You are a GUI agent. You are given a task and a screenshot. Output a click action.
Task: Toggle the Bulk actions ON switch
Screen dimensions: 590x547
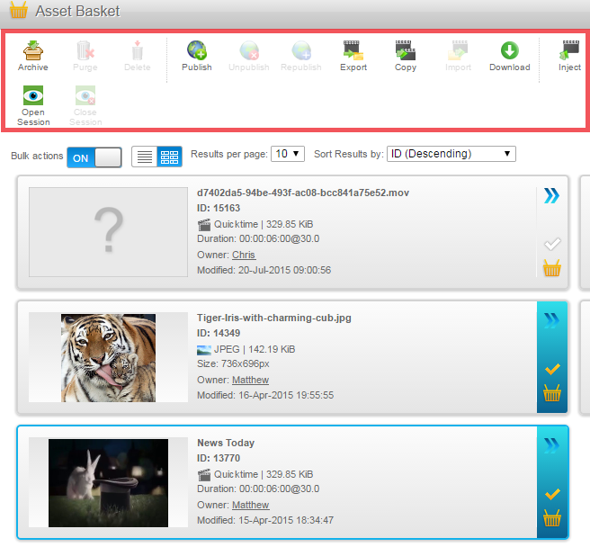coord(94,157)
